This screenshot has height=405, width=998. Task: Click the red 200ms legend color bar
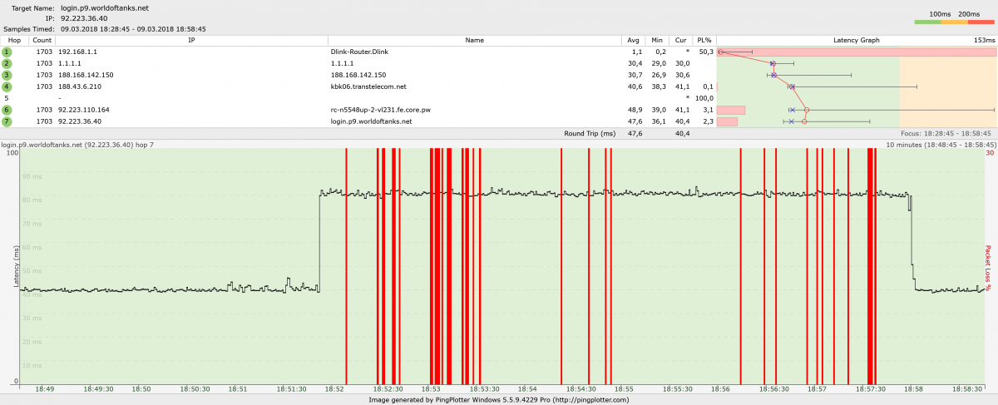click(981, 22)
